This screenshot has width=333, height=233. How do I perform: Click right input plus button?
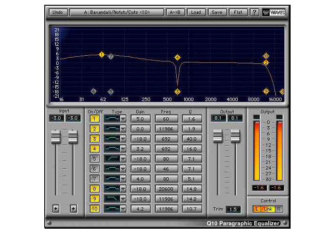73,209
